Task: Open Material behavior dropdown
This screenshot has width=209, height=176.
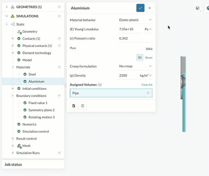Action: [x=135, y=20]
